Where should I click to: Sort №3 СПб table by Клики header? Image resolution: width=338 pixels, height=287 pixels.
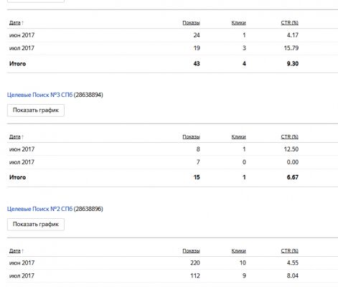pos(238,137)
